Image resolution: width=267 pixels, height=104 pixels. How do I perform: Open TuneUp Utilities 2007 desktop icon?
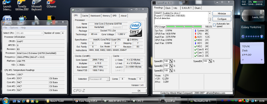point(22,5)
